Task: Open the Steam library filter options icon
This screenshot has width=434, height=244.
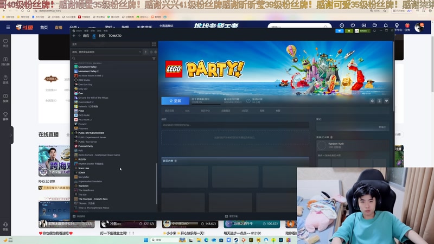Action: (154, 59)
